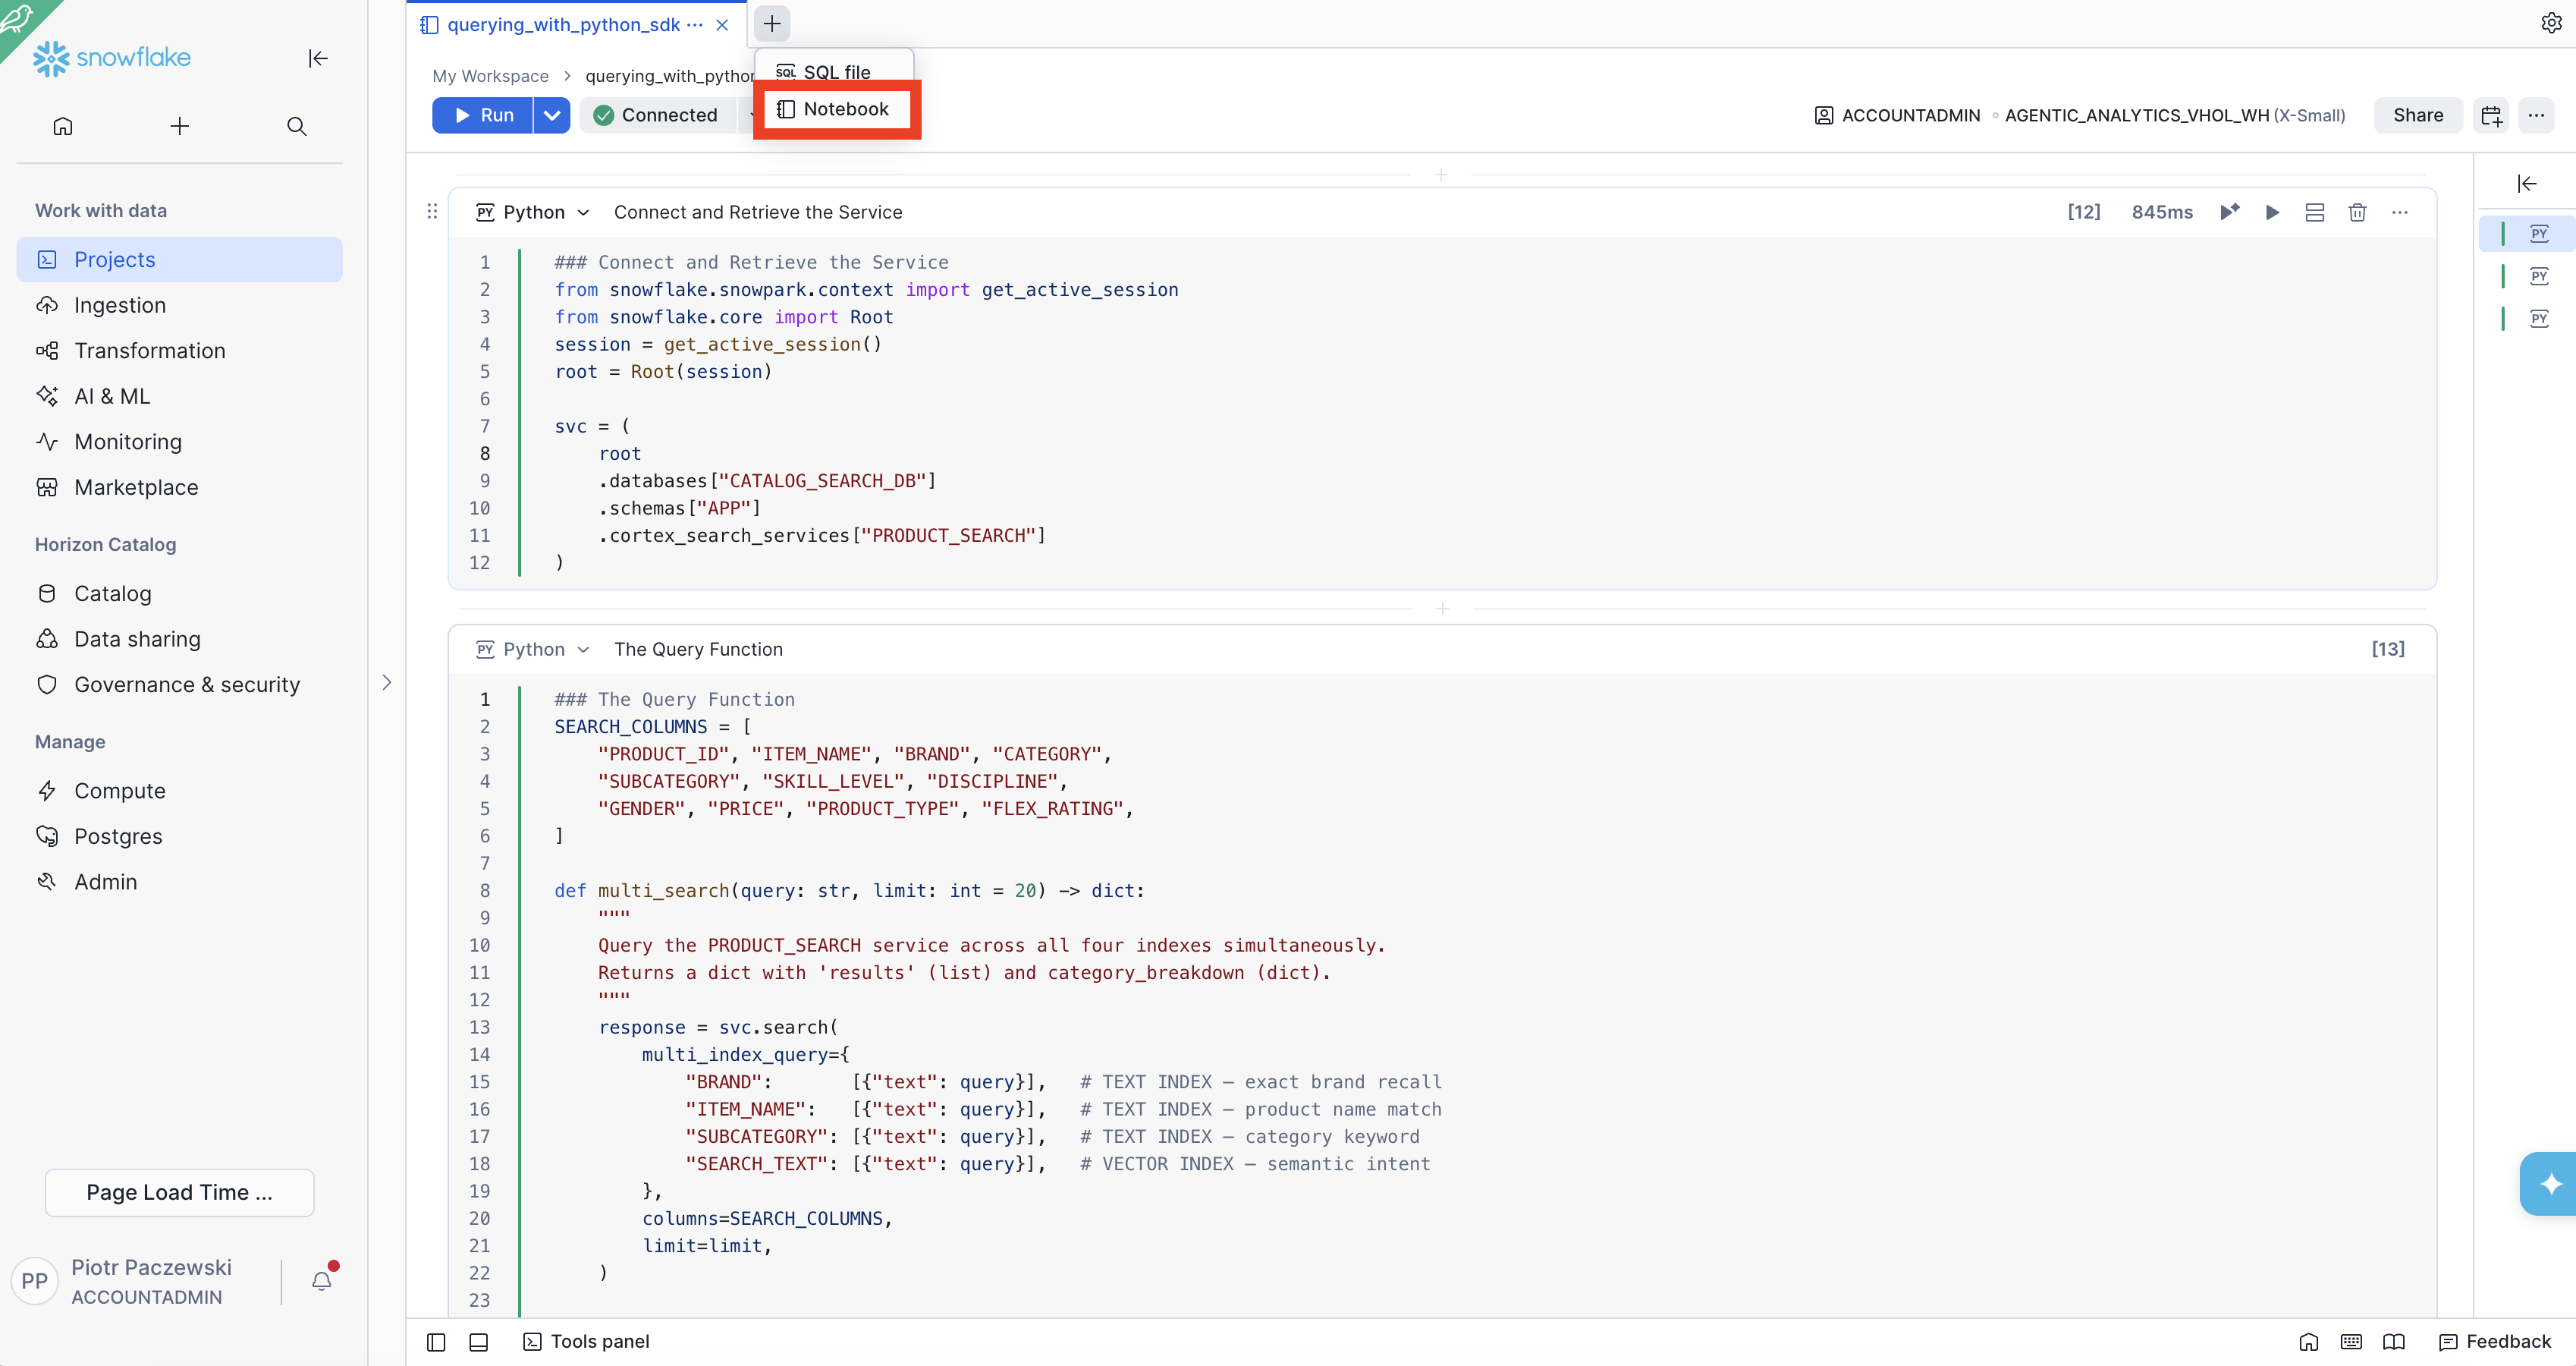Click the collapse cell icon in first cell toolbar
This screenshot has height=1366, width=2576.
[x=2315, y=212]
